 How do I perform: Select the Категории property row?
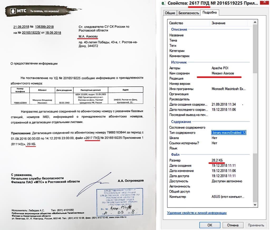tap(209, 51)
